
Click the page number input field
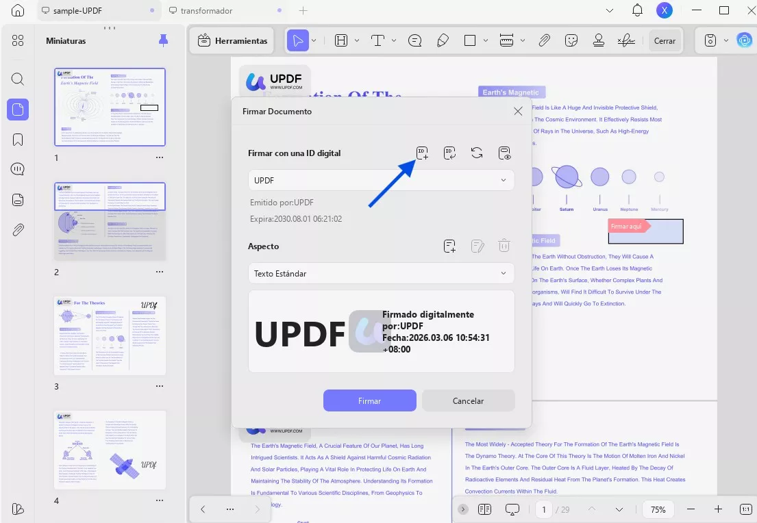coord(544,509)
